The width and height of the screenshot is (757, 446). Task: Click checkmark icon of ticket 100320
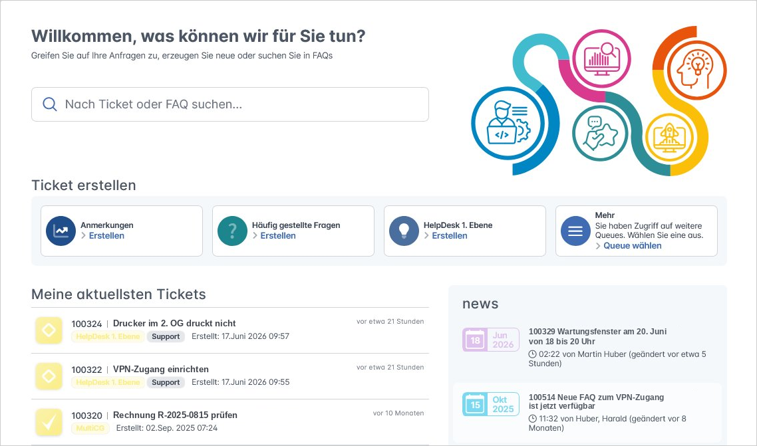point(49,422)
